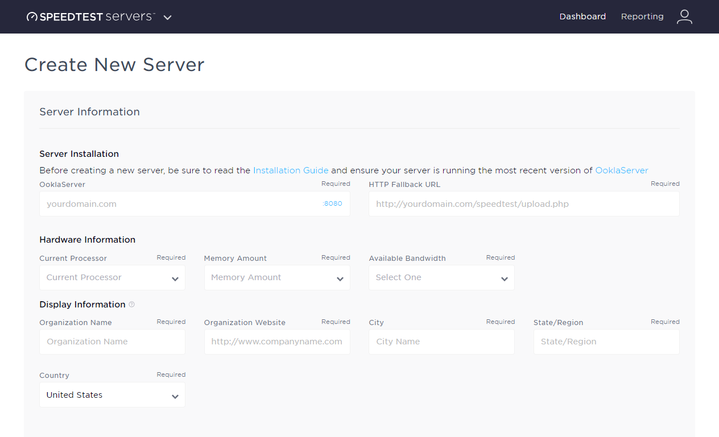Screen dimensions: 719x437
Task: Follow the OoklaServer download link
Action: (622, 170)
